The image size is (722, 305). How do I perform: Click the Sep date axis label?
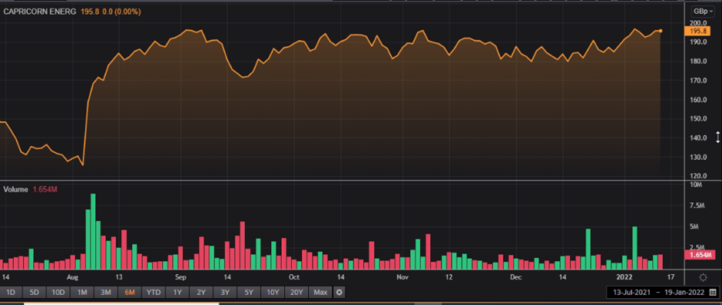click(180, 277)
